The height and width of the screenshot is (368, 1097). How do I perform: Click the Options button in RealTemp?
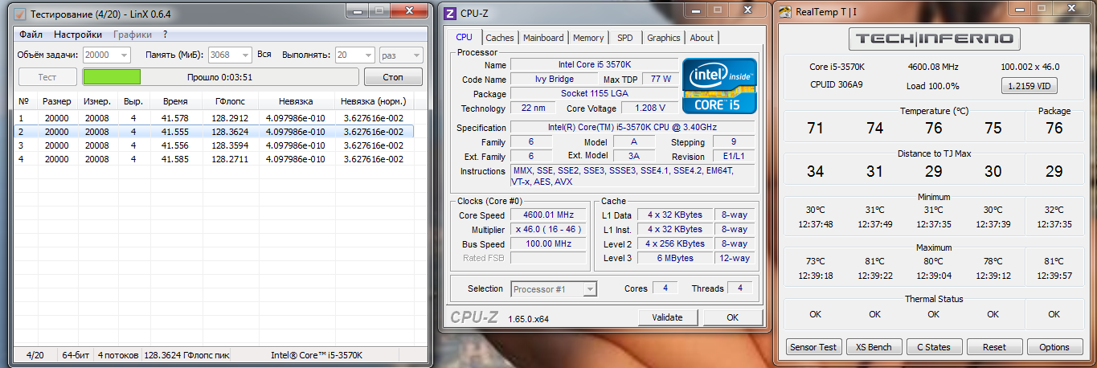click(1054, 347)
